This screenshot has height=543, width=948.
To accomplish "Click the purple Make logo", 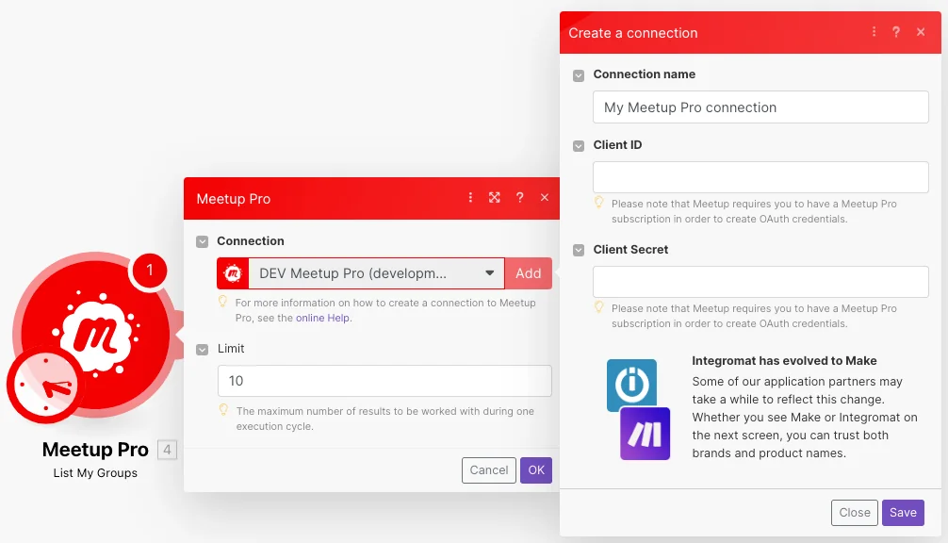I will [x=646, y=434].
